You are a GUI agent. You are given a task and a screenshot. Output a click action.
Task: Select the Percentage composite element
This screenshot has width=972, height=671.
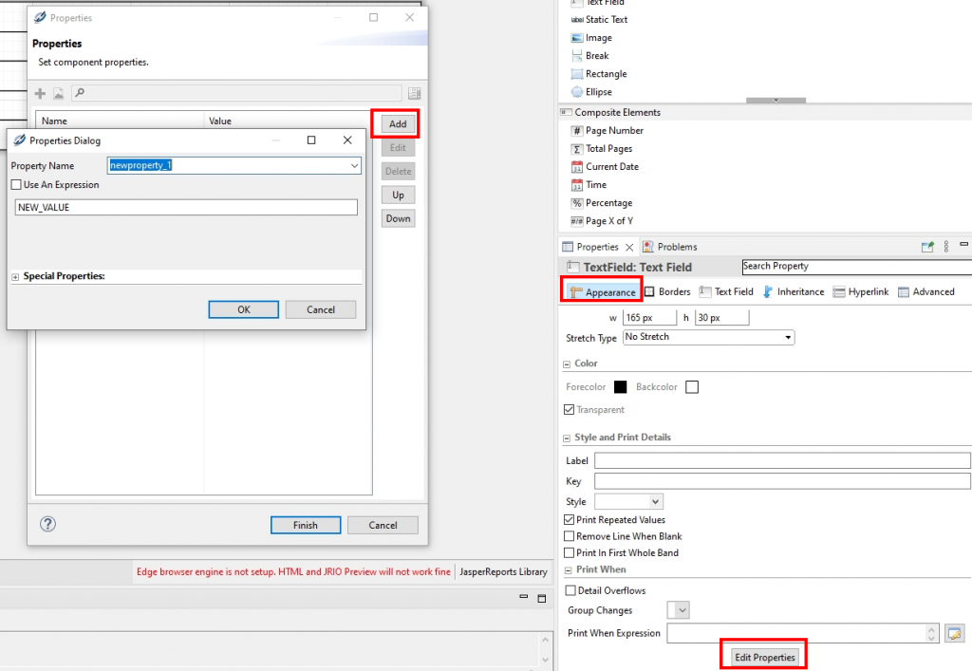click(601, 202)
